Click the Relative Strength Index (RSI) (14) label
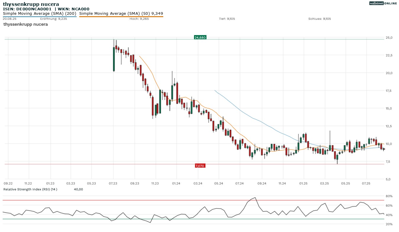 (30, 189)
